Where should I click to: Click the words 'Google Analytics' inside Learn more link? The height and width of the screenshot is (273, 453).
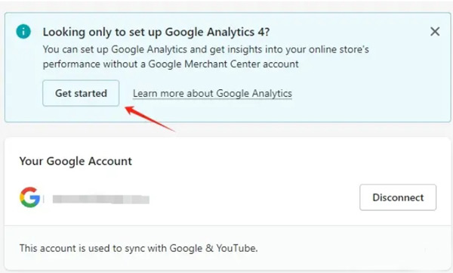click(254, 94)
